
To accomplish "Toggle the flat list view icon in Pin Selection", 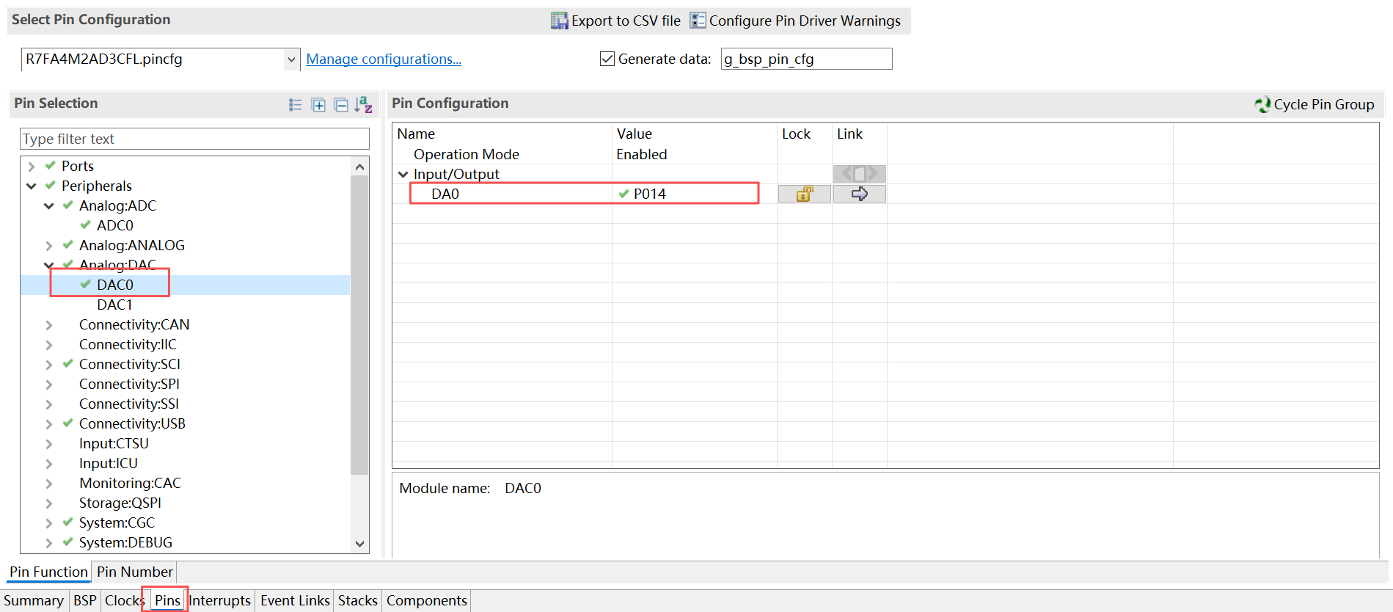I will [296, 105].
